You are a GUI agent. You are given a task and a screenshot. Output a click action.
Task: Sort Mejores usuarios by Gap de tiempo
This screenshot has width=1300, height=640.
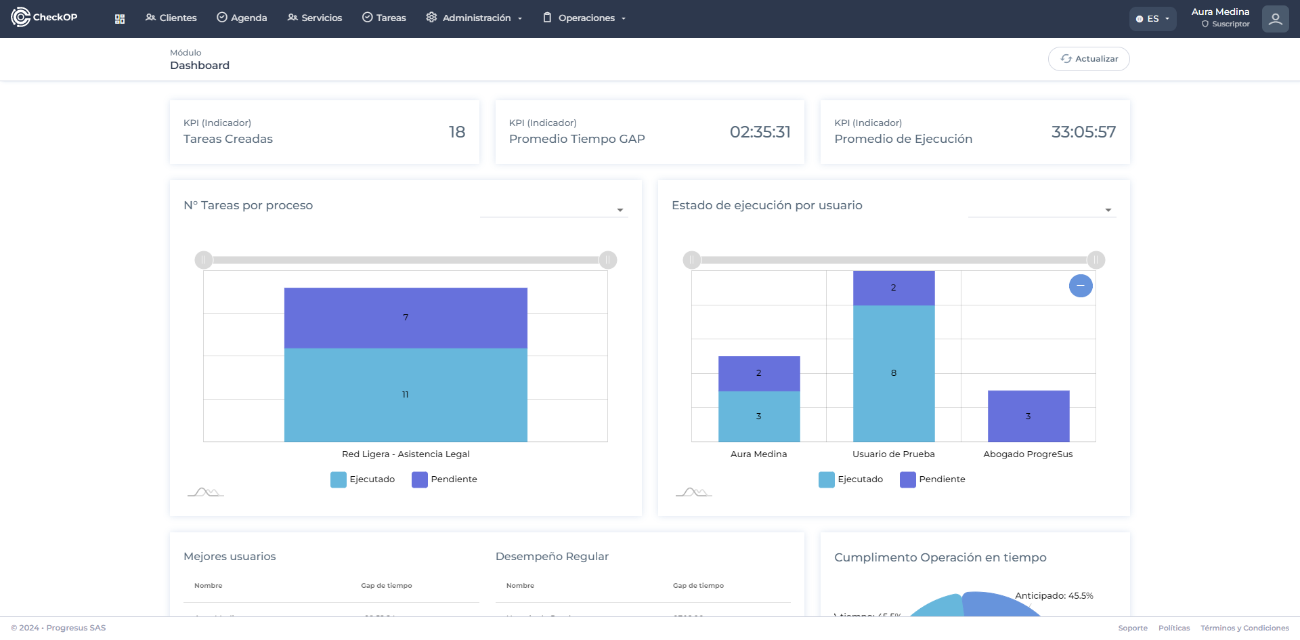[x=387, y=586]
